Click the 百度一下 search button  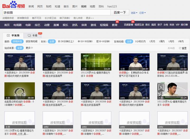click(x=120, y=12)
